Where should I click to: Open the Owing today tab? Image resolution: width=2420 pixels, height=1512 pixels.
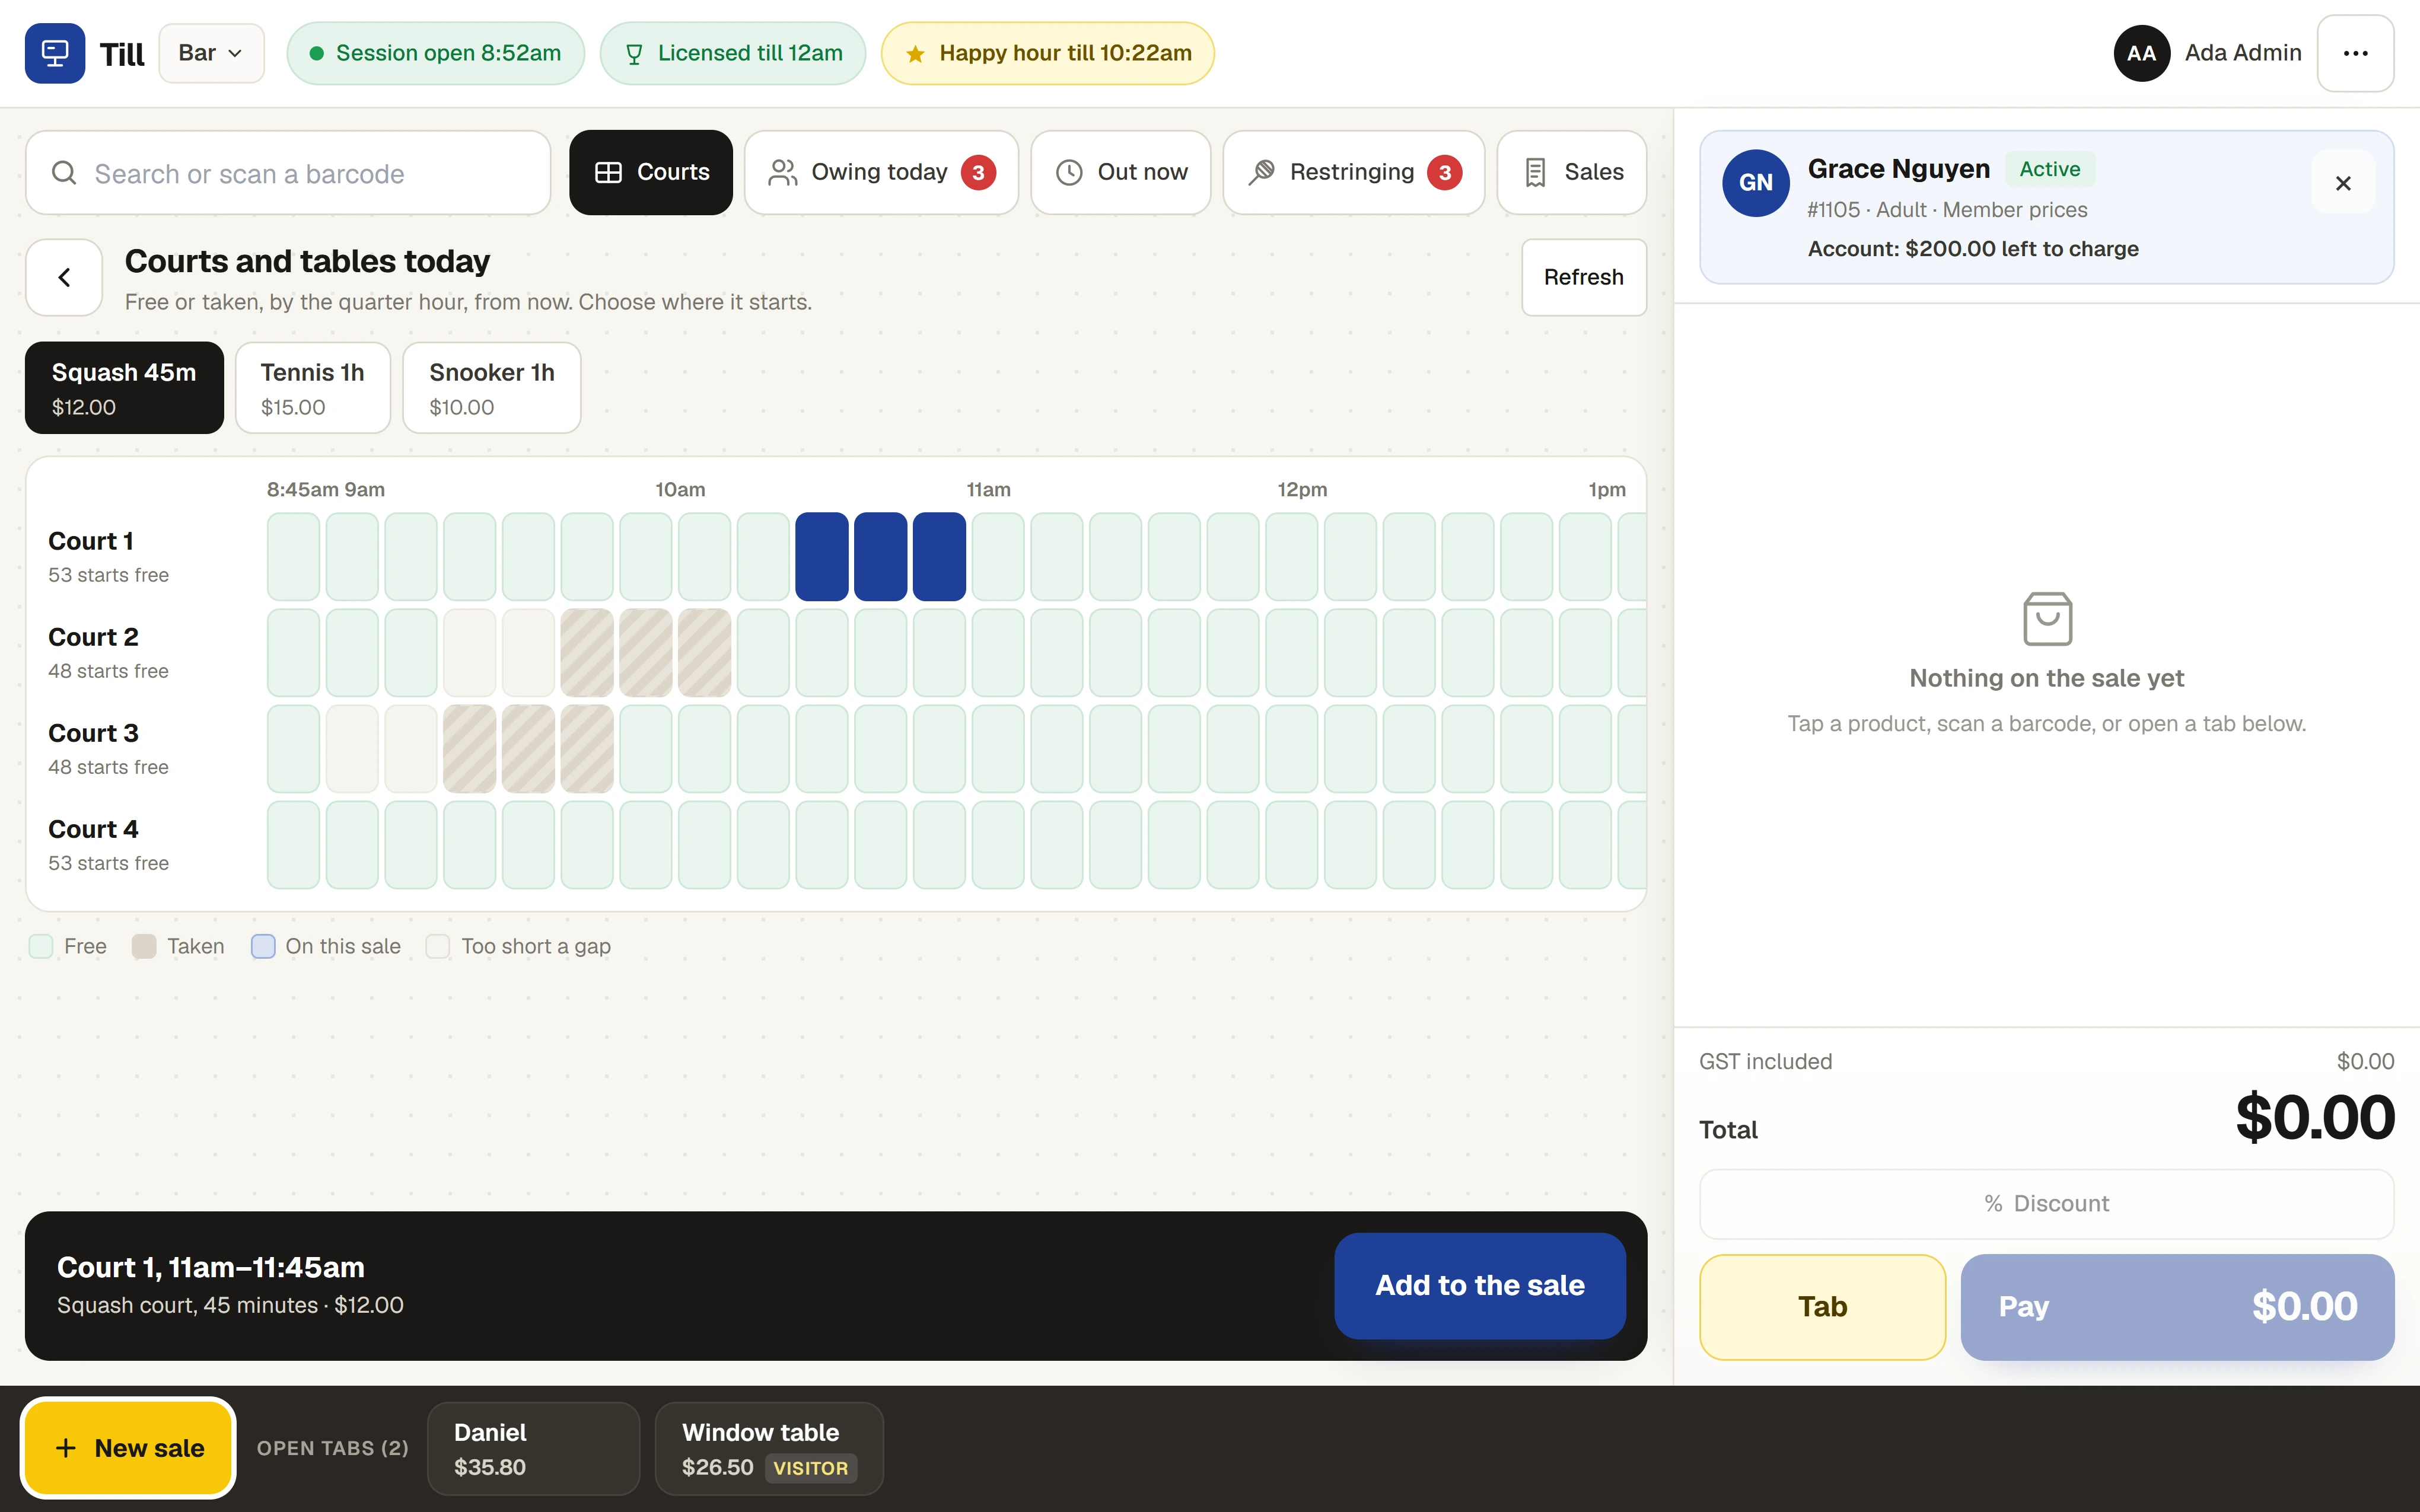(881, 172)
